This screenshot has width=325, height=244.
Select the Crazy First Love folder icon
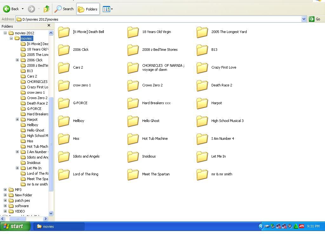(202, 68)
